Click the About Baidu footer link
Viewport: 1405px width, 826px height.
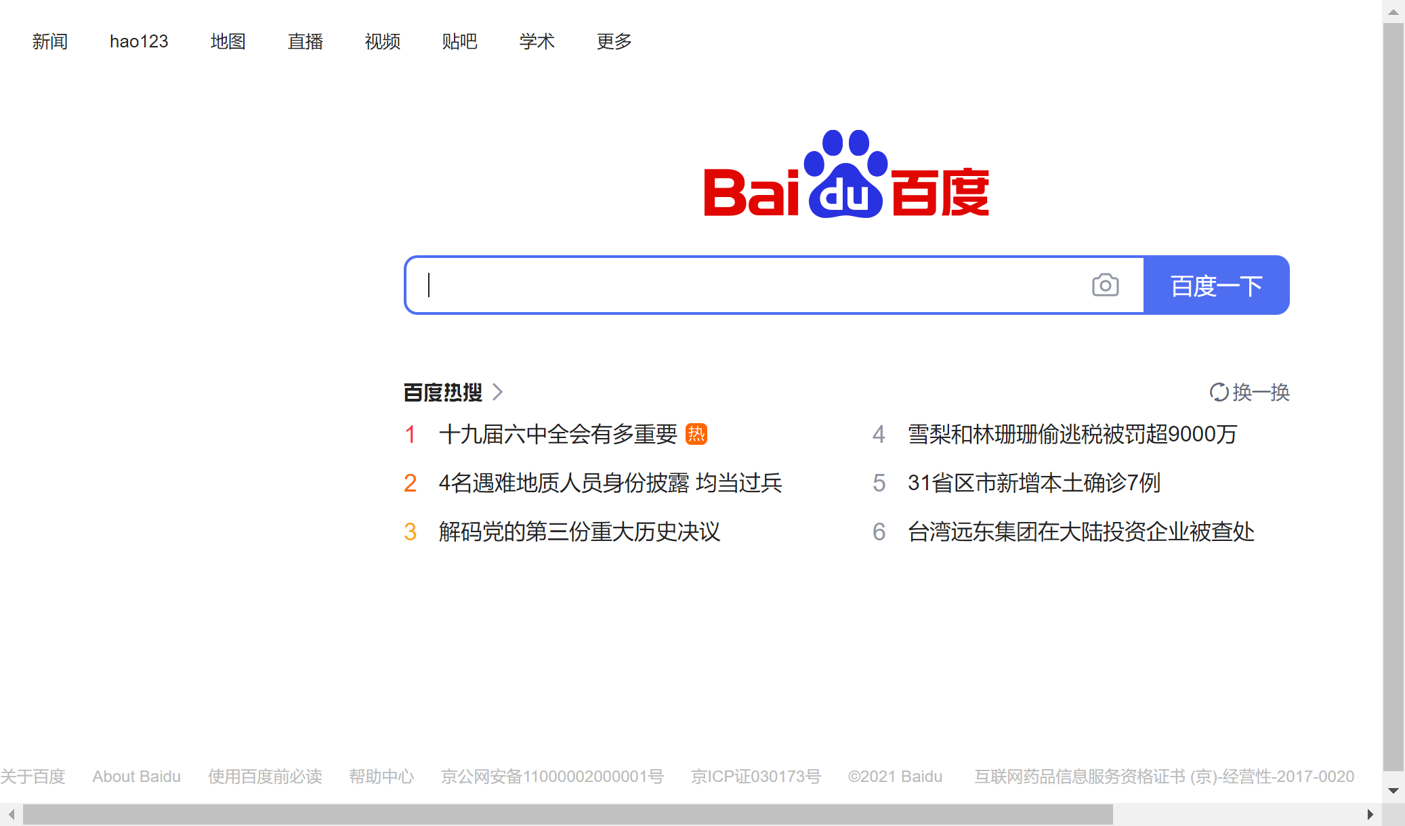coord(136,777)
